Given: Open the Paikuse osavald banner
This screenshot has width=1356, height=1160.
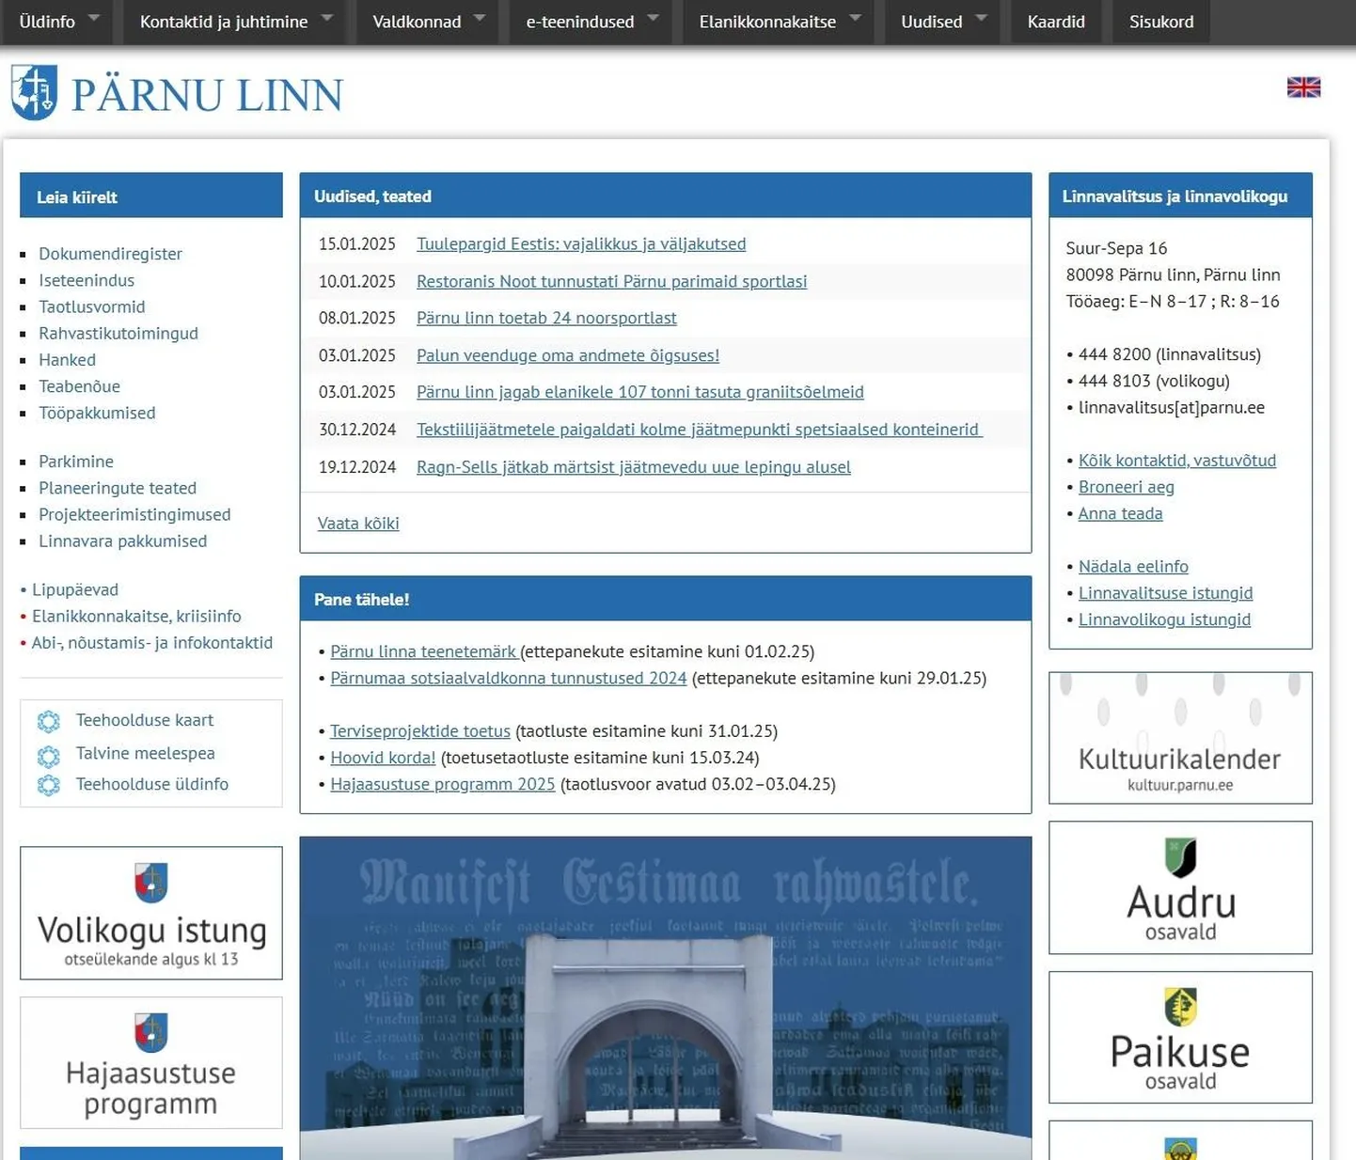Looking at the screenshot, I should [1180, 1037].
